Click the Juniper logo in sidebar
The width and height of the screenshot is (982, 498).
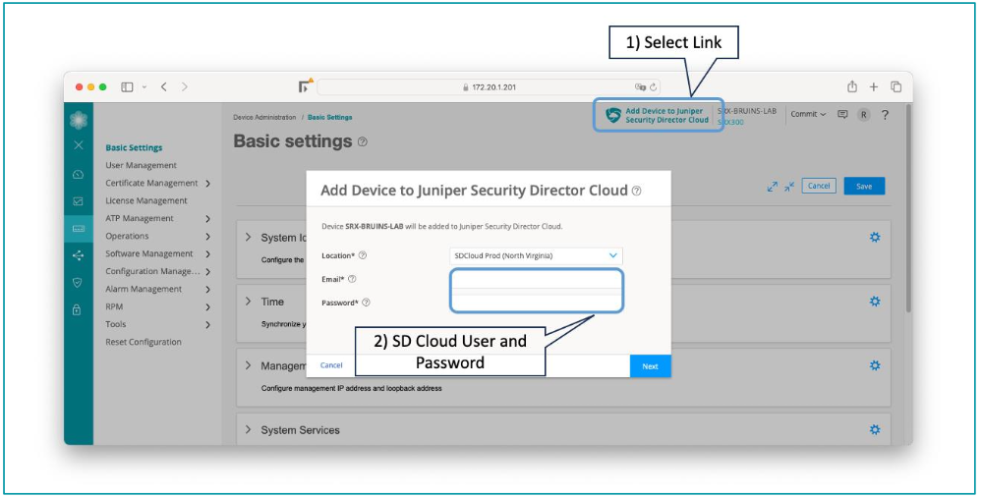tap(79, 120)
